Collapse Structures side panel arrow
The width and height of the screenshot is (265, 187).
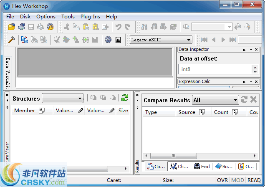(7, 101)
